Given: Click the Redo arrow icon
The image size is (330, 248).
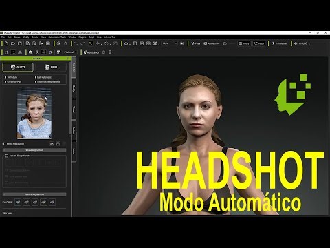Looking at the screenshot, I should tap(82, 43).
